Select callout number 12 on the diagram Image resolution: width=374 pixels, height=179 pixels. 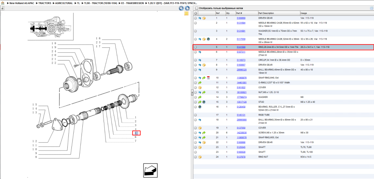coord(35,141)
